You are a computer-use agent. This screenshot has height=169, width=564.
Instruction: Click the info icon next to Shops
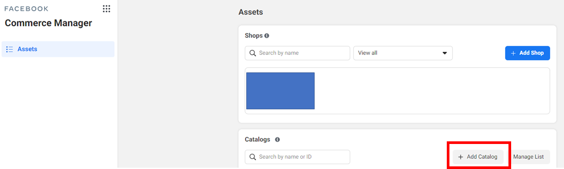tap(267, 36)
